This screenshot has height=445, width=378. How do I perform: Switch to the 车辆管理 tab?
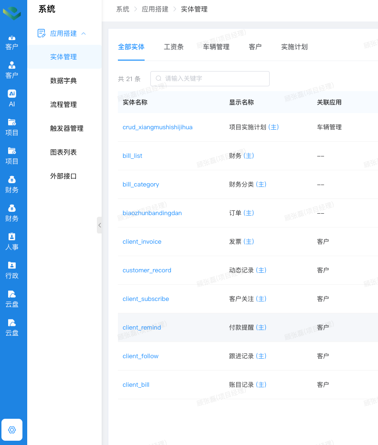[216, 47]
